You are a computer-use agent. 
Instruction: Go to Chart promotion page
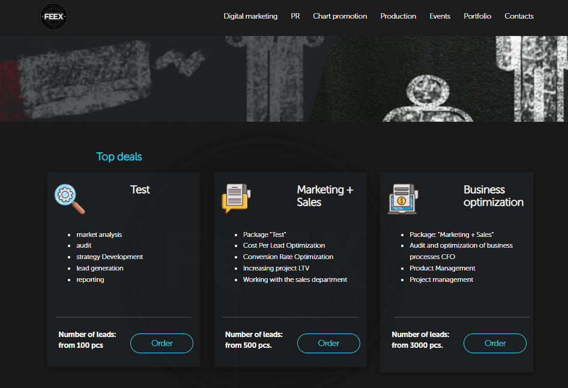340,16
